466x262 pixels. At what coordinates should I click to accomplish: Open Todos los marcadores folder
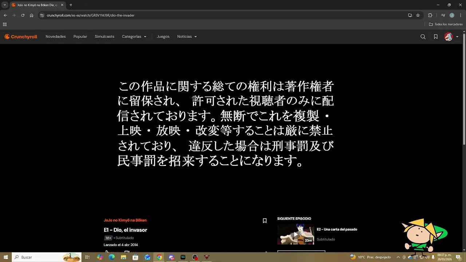[x=446, y=24]
